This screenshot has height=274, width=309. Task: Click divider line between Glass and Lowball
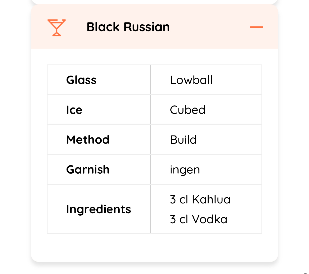[151, 80]
